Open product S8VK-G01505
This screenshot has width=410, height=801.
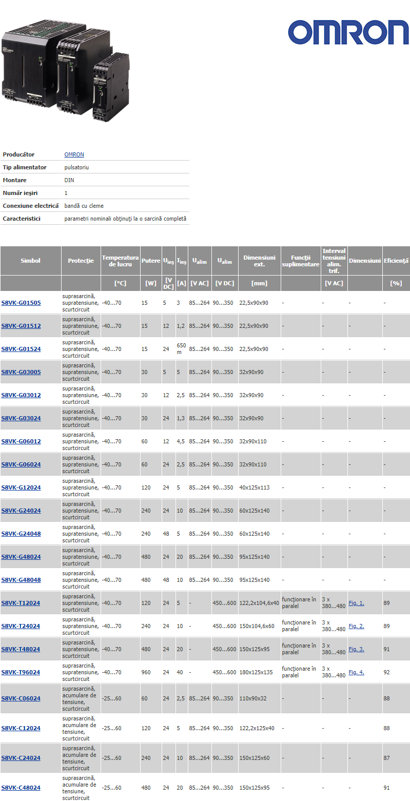pos(21,303)
